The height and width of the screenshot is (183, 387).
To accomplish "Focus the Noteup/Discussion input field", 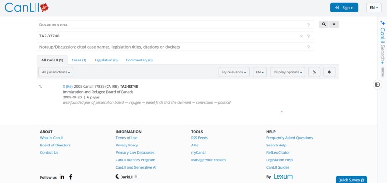I will (x=175, y=47).
